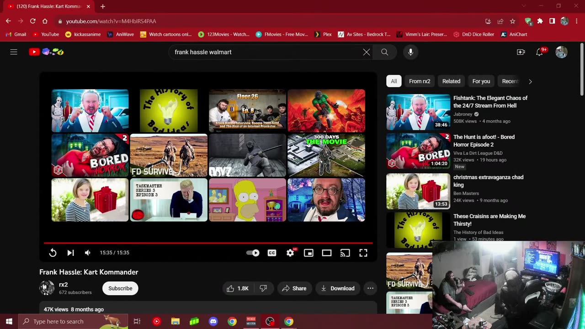Click the replay video button
The width and height of the screenshot is (585, 329).
(53, 253)
